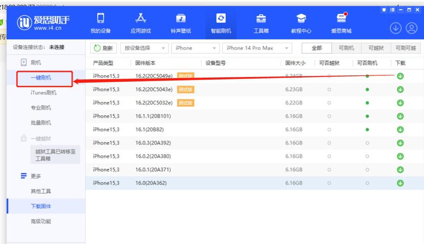Click the 16.0(20A362) firmware version cell
The height and width of the screenshot is (244, 424).
[x=151, y=183]
